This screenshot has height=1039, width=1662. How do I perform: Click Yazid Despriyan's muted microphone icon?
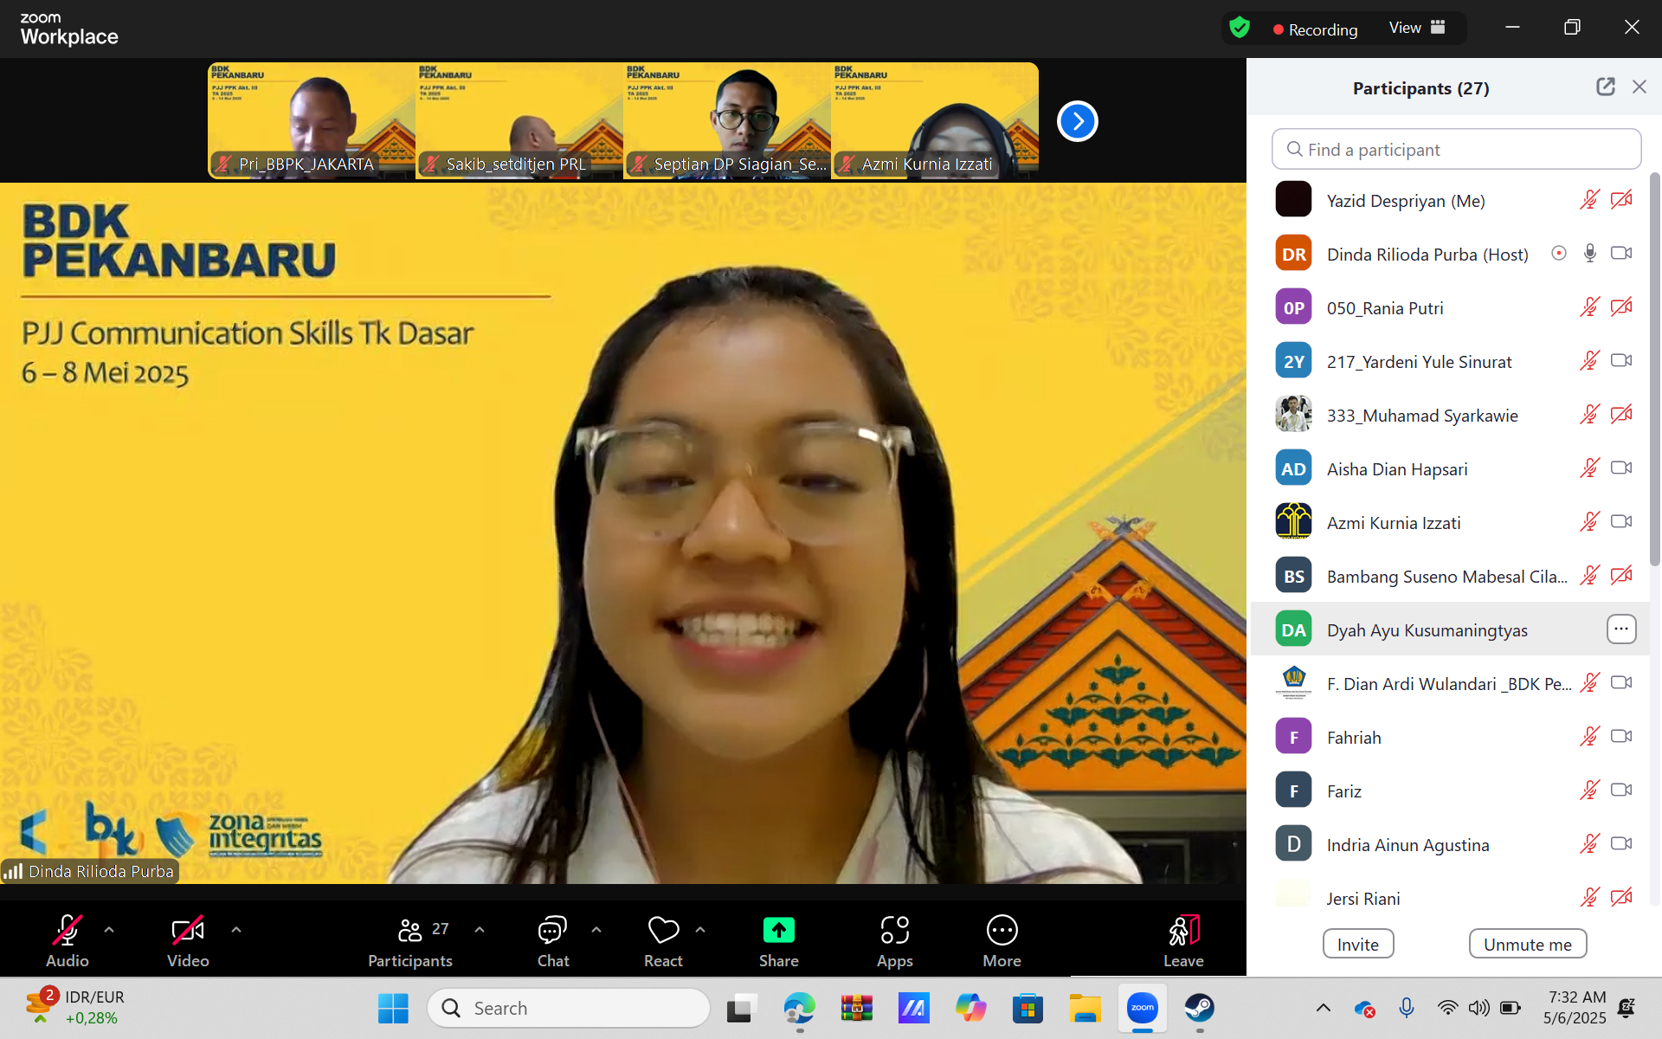pyautogui.click(x=1589, y=200)
